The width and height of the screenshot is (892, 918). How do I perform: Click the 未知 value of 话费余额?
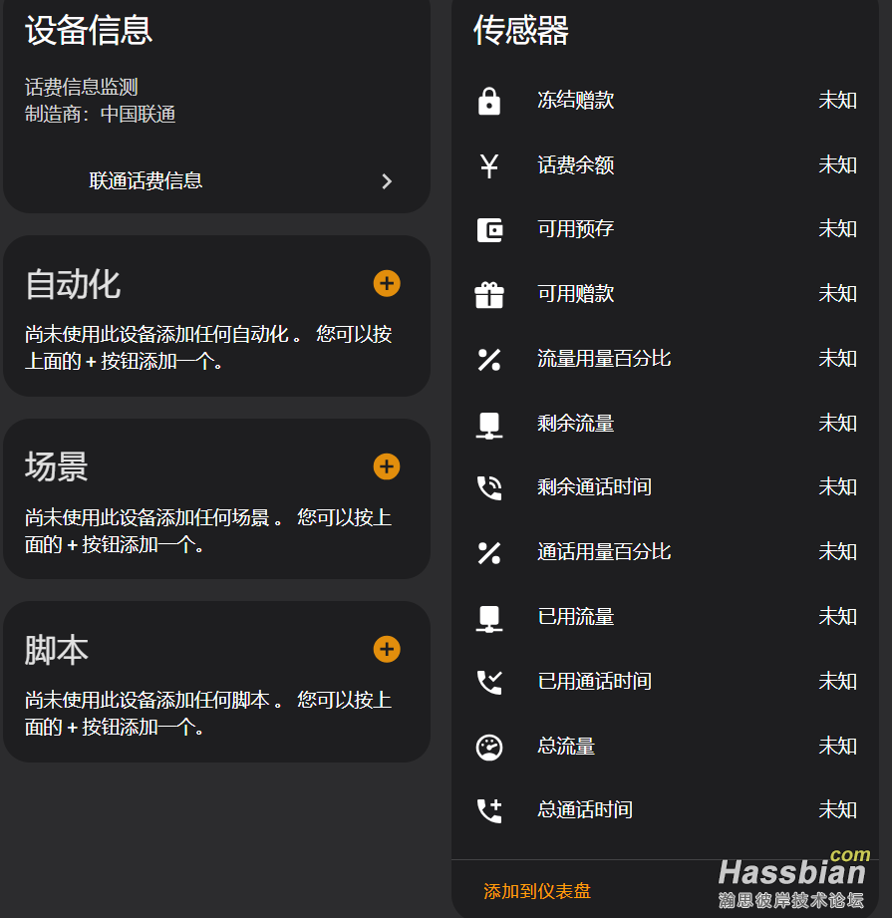837,165
